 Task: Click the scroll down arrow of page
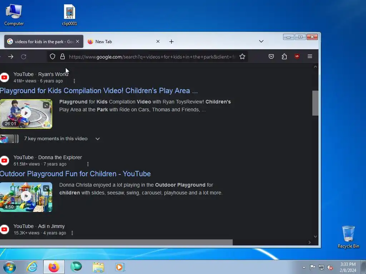(315, 237)
